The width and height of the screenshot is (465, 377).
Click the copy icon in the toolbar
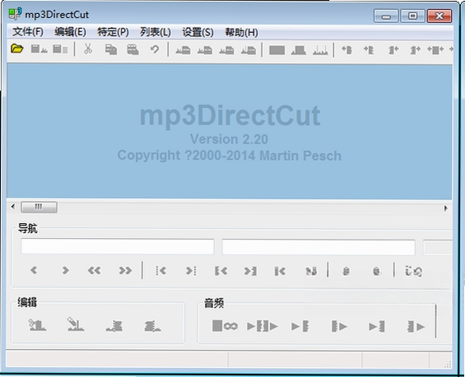[111, 49]
